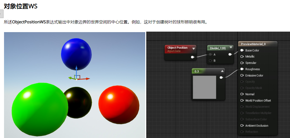Click the disabled World Displacement pin
The width and height of the screenshot is (290, 138).
point(242,107)
